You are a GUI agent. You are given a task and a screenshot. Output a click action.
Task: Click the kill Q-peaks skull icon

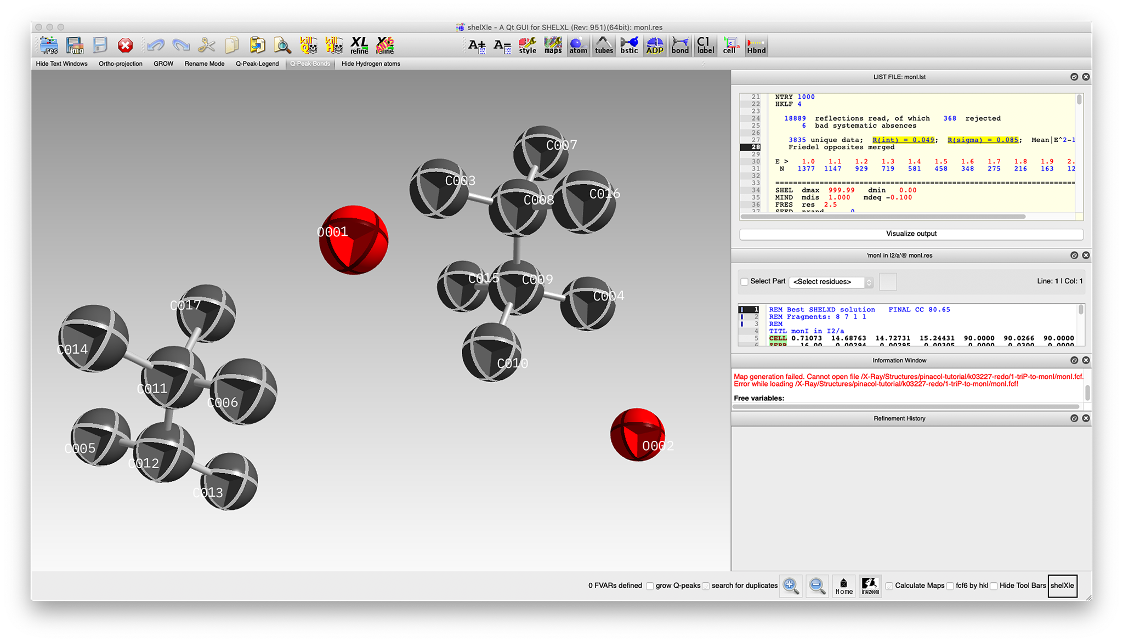point(308,46)
